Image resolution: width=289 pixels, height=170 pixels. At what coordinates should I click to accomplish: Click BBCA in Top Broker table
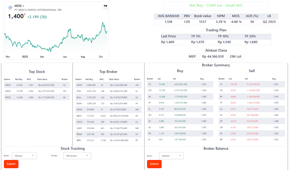point(79,116)
